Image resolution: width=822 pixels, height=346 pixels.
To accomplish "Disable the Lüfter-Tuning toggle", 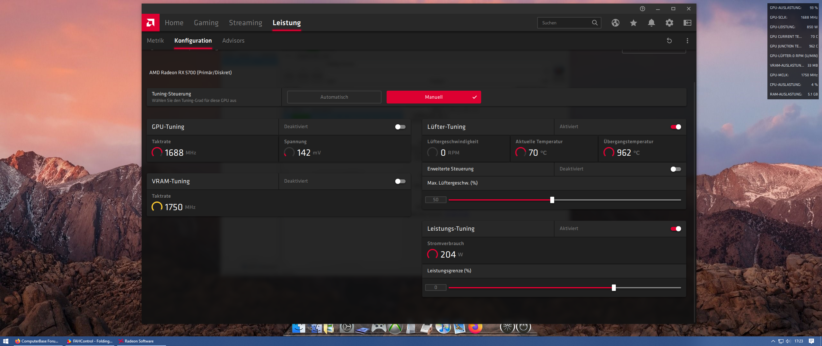I will [x=676, y=127].
